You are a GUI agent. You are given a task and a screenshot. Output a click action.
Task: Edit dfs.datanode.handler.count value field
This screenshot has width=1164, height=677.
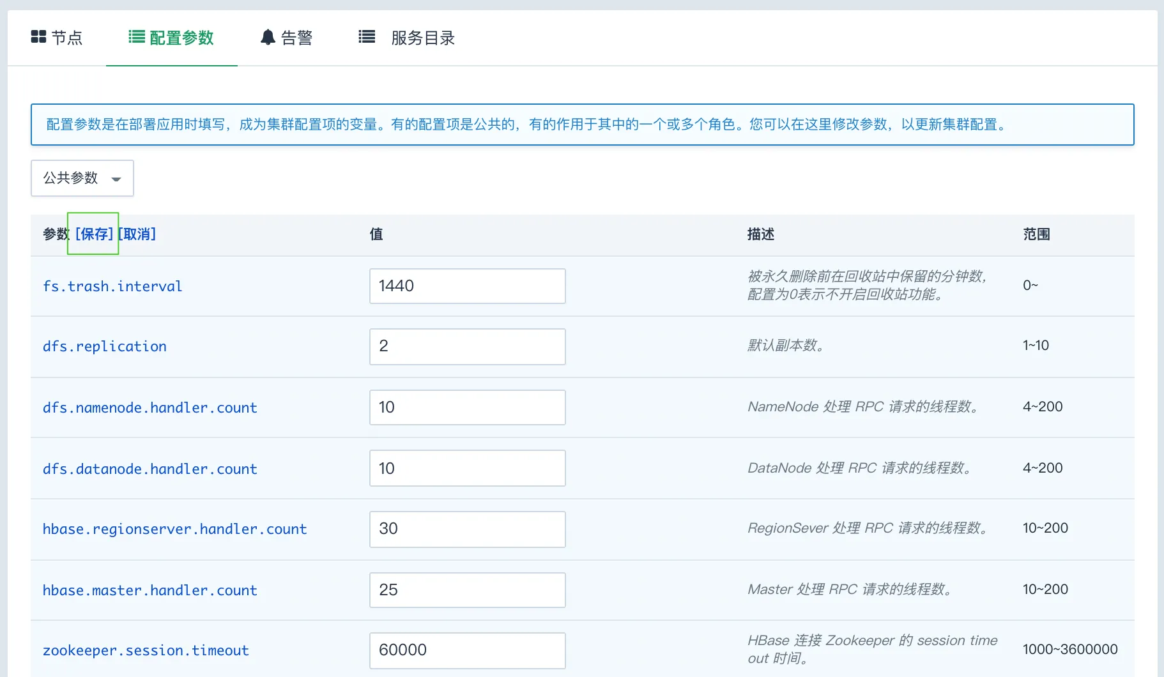pyautogui.click(x=468, y=468)
